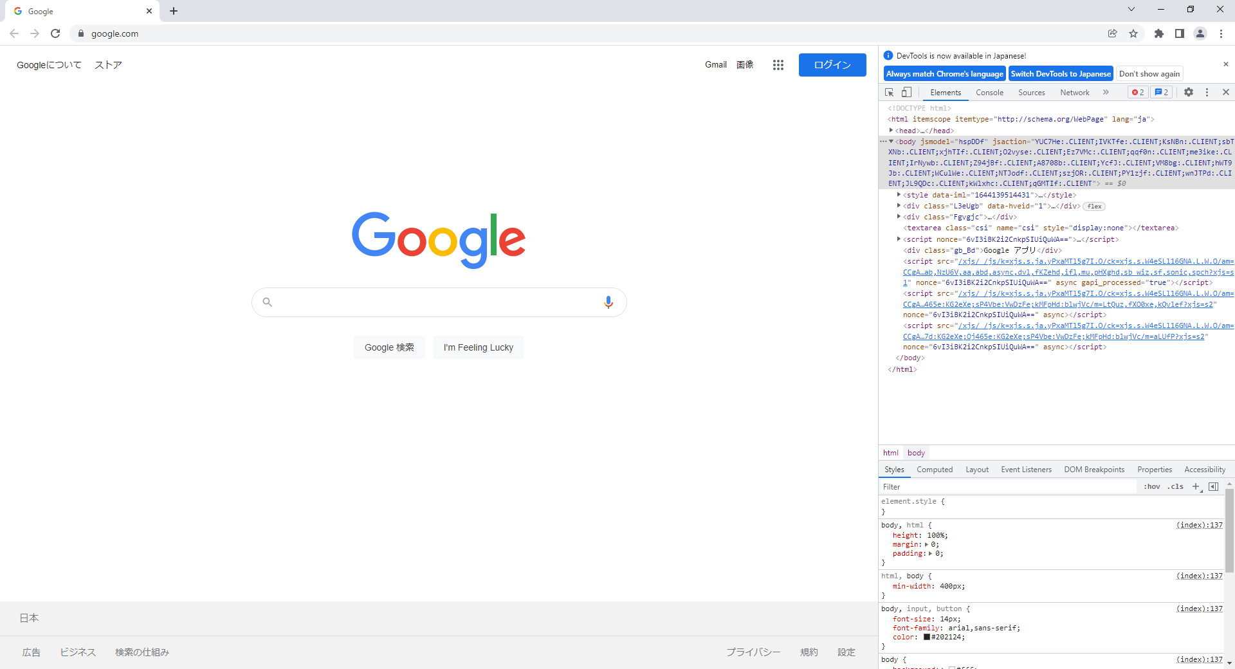Click the Google apps grid icon
The image size is (1235, 669).
coord(778,65)
